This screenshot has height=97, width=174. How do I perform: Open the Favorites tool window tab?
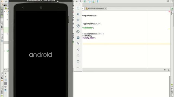click(x=2, y=77)
